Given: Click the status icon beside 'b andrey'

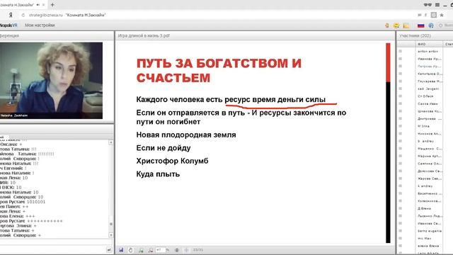Looking at the screenshot, I should [400, 141].
